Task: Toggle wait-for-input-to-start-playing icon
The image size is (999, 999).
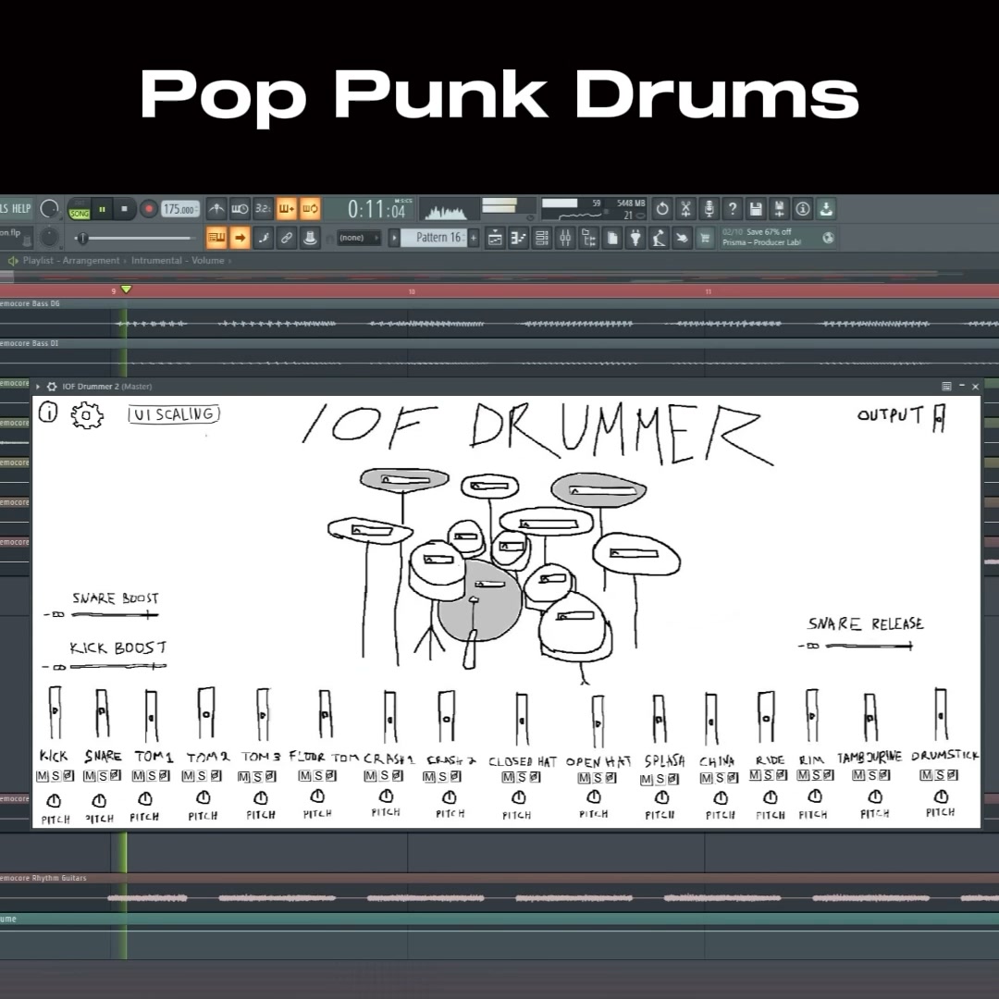Action: [240, 208]
